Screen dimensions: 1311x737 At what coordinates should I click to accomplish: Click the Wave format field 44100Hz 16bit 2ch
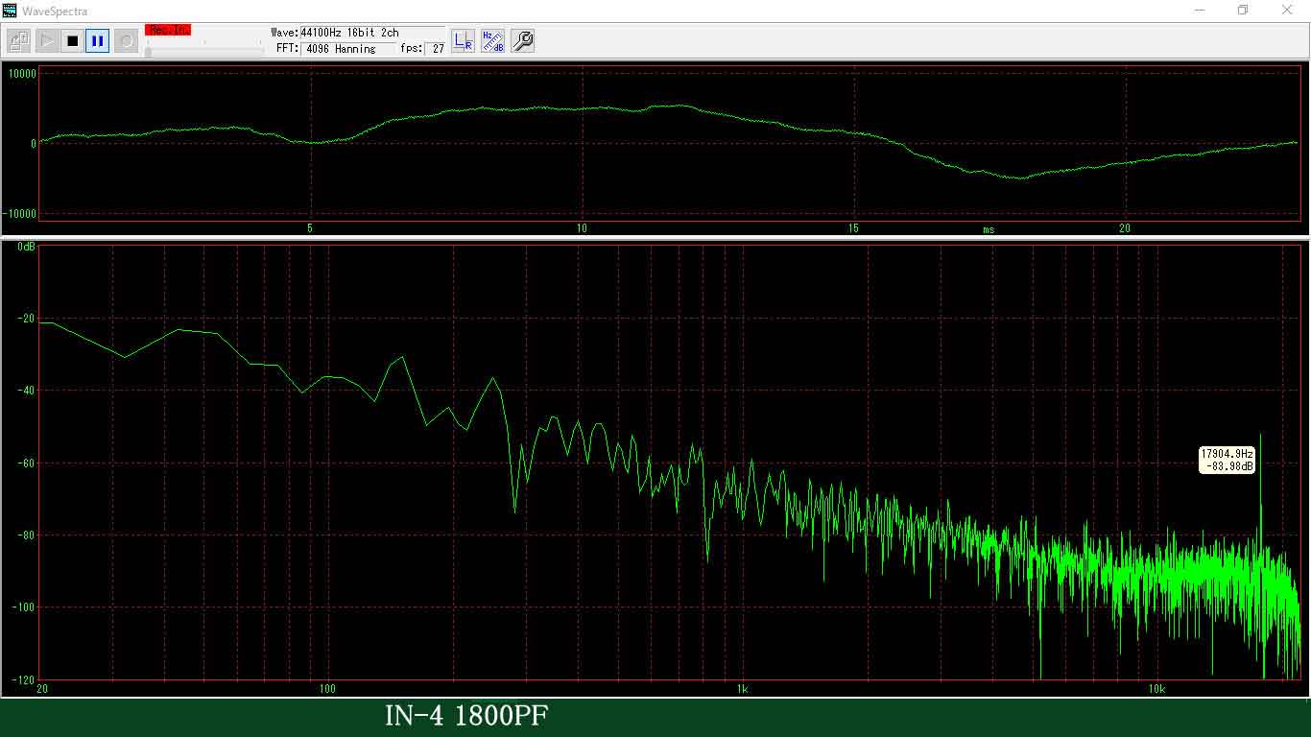[x=371, y=33]
